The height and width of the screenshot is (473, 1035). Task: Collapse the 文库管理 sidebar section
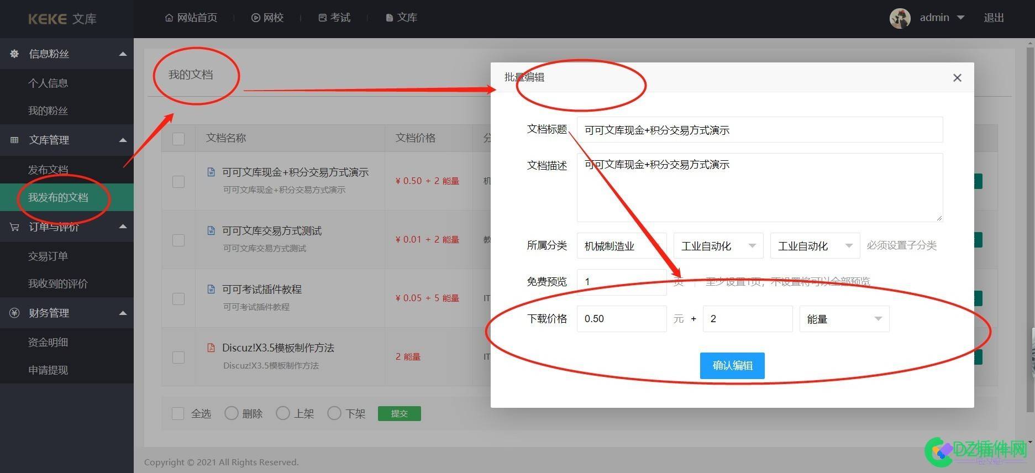pos(123,140)
